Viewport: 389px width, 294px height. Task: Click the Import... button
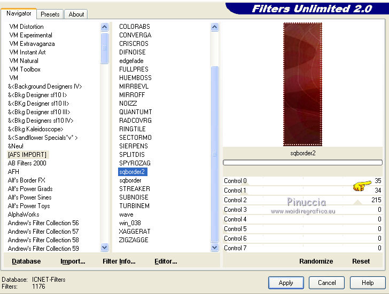point(73,261)
